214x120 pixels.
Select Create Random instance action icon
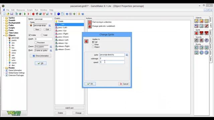(206, 21)
